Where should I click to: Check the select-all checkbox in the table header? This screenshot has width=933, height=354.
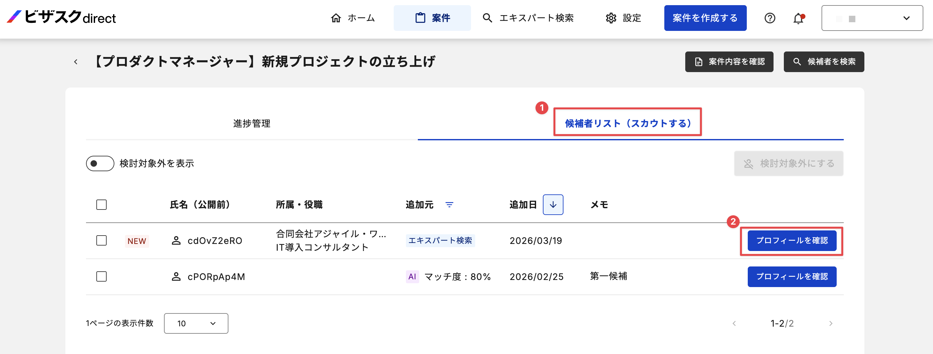[x=101, y=204]
